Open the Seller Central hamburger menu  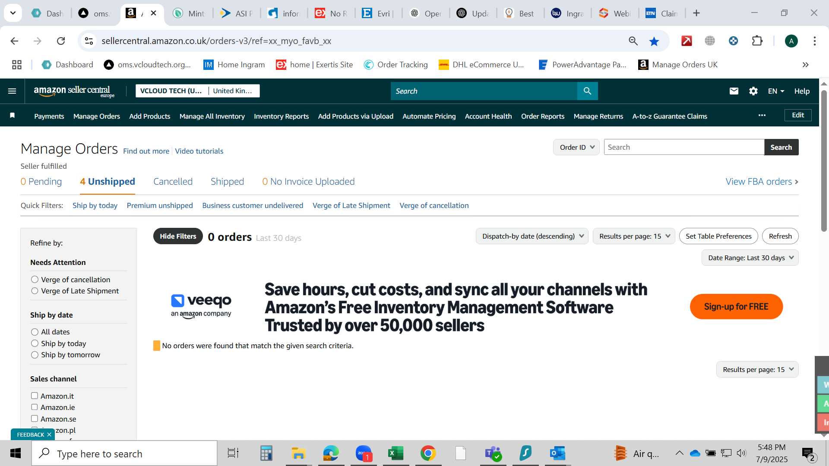coord(12,91)
